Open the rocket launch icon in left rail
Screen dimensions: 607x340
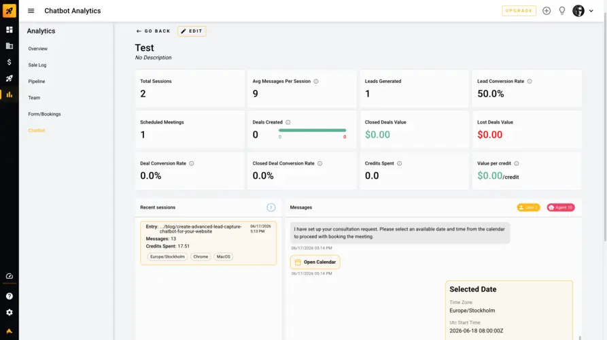[10, 78]
